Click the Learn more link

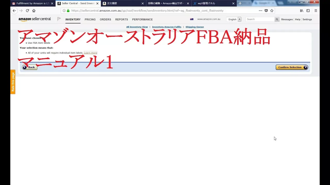pyautogui.click(x=90, y=53)
